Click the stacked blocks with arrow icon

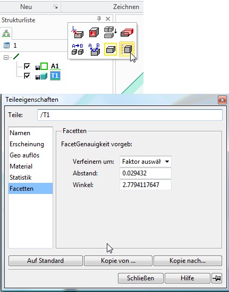[111, 32]
